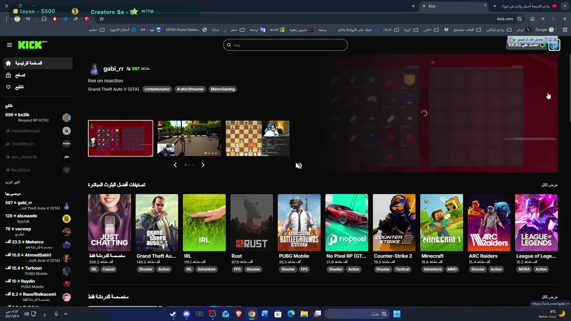Click the Windows taskbar search box
571x321 pixels.
pyautogui.click(x=357, y=314)
